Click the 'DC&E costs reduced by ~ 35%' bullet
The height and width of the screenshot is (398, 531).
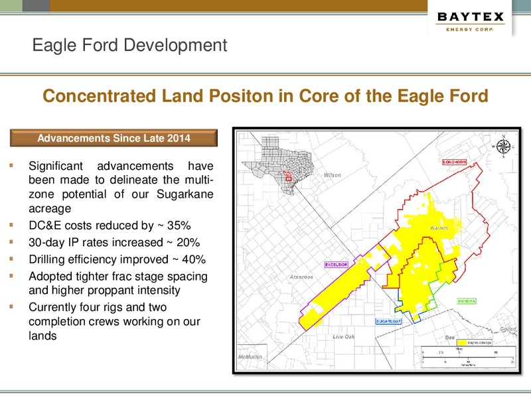pyautogui.click(x=110, y=226)
